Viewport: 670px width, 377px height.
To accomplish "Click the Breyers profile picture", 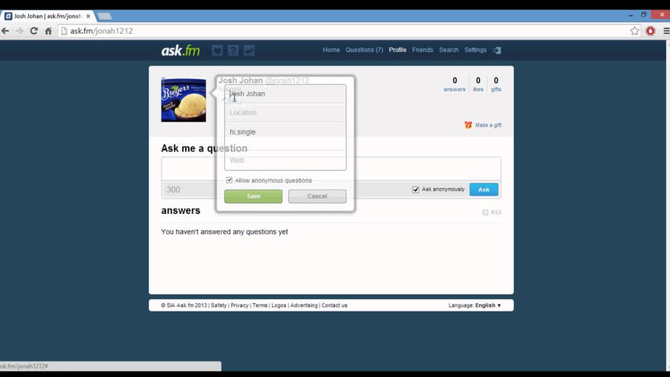I will [184, 99].
